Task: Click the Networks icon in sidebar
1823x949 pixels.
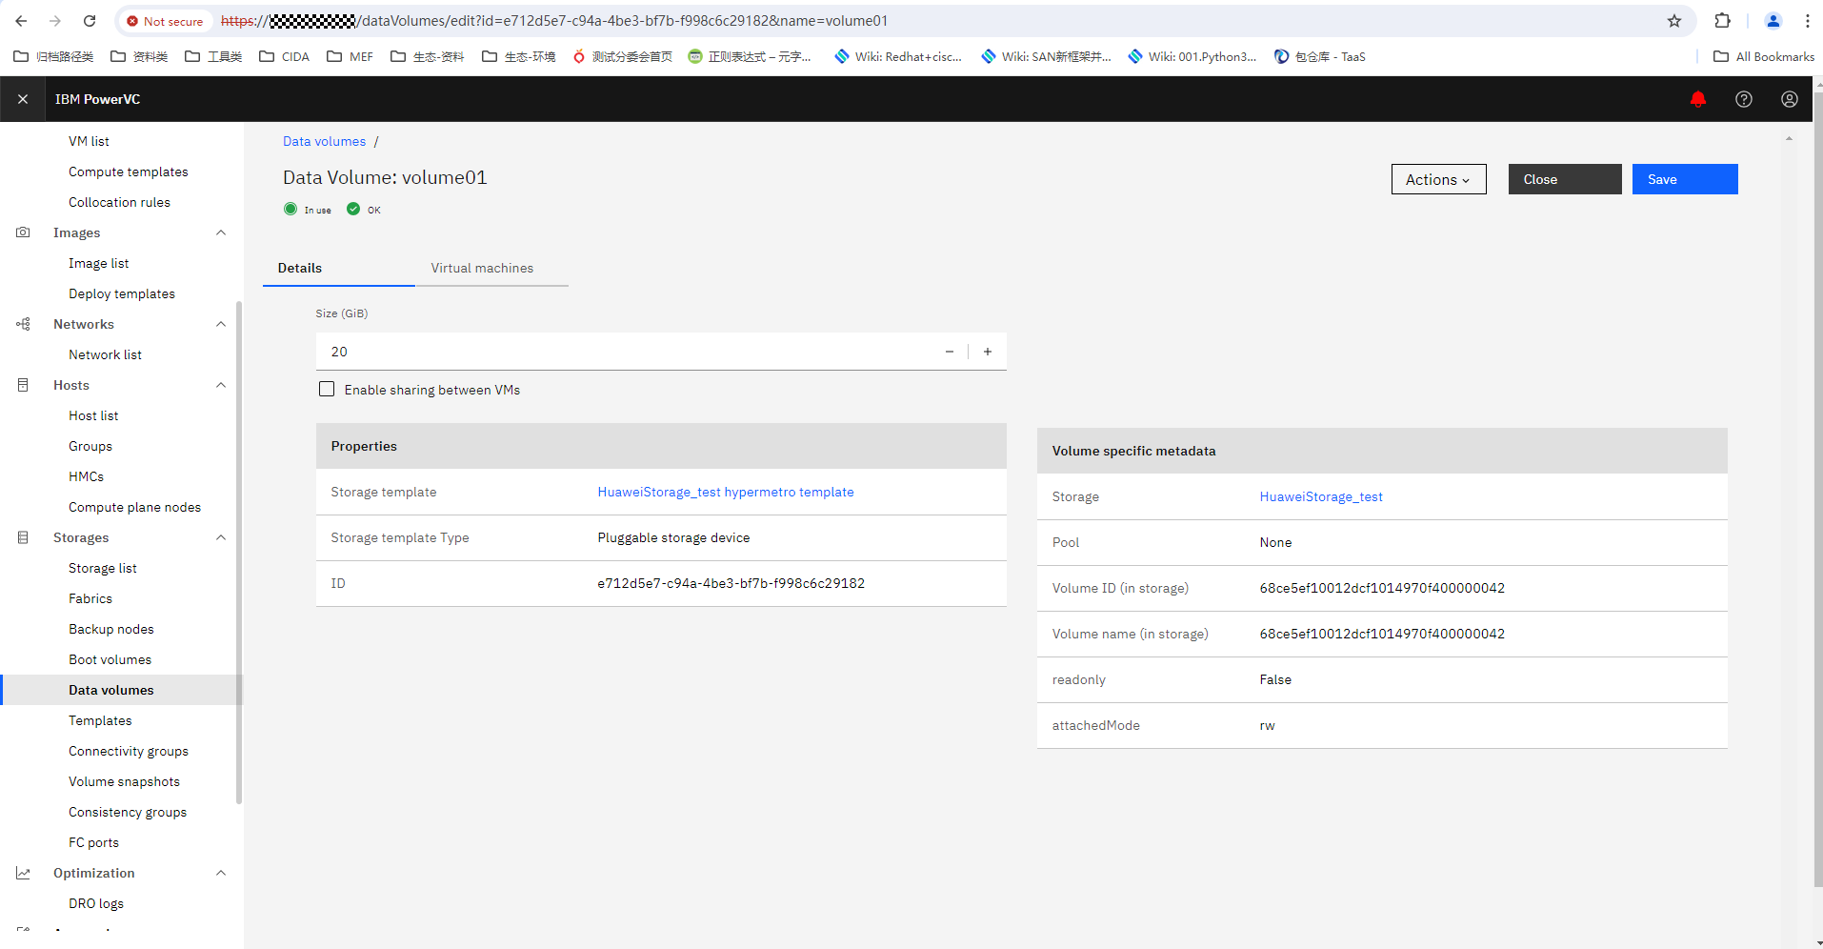Action: [x=23, y=324]
